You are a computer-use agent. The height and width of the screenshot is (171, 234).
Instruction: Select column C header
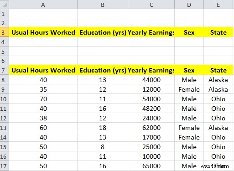[151, 5]
